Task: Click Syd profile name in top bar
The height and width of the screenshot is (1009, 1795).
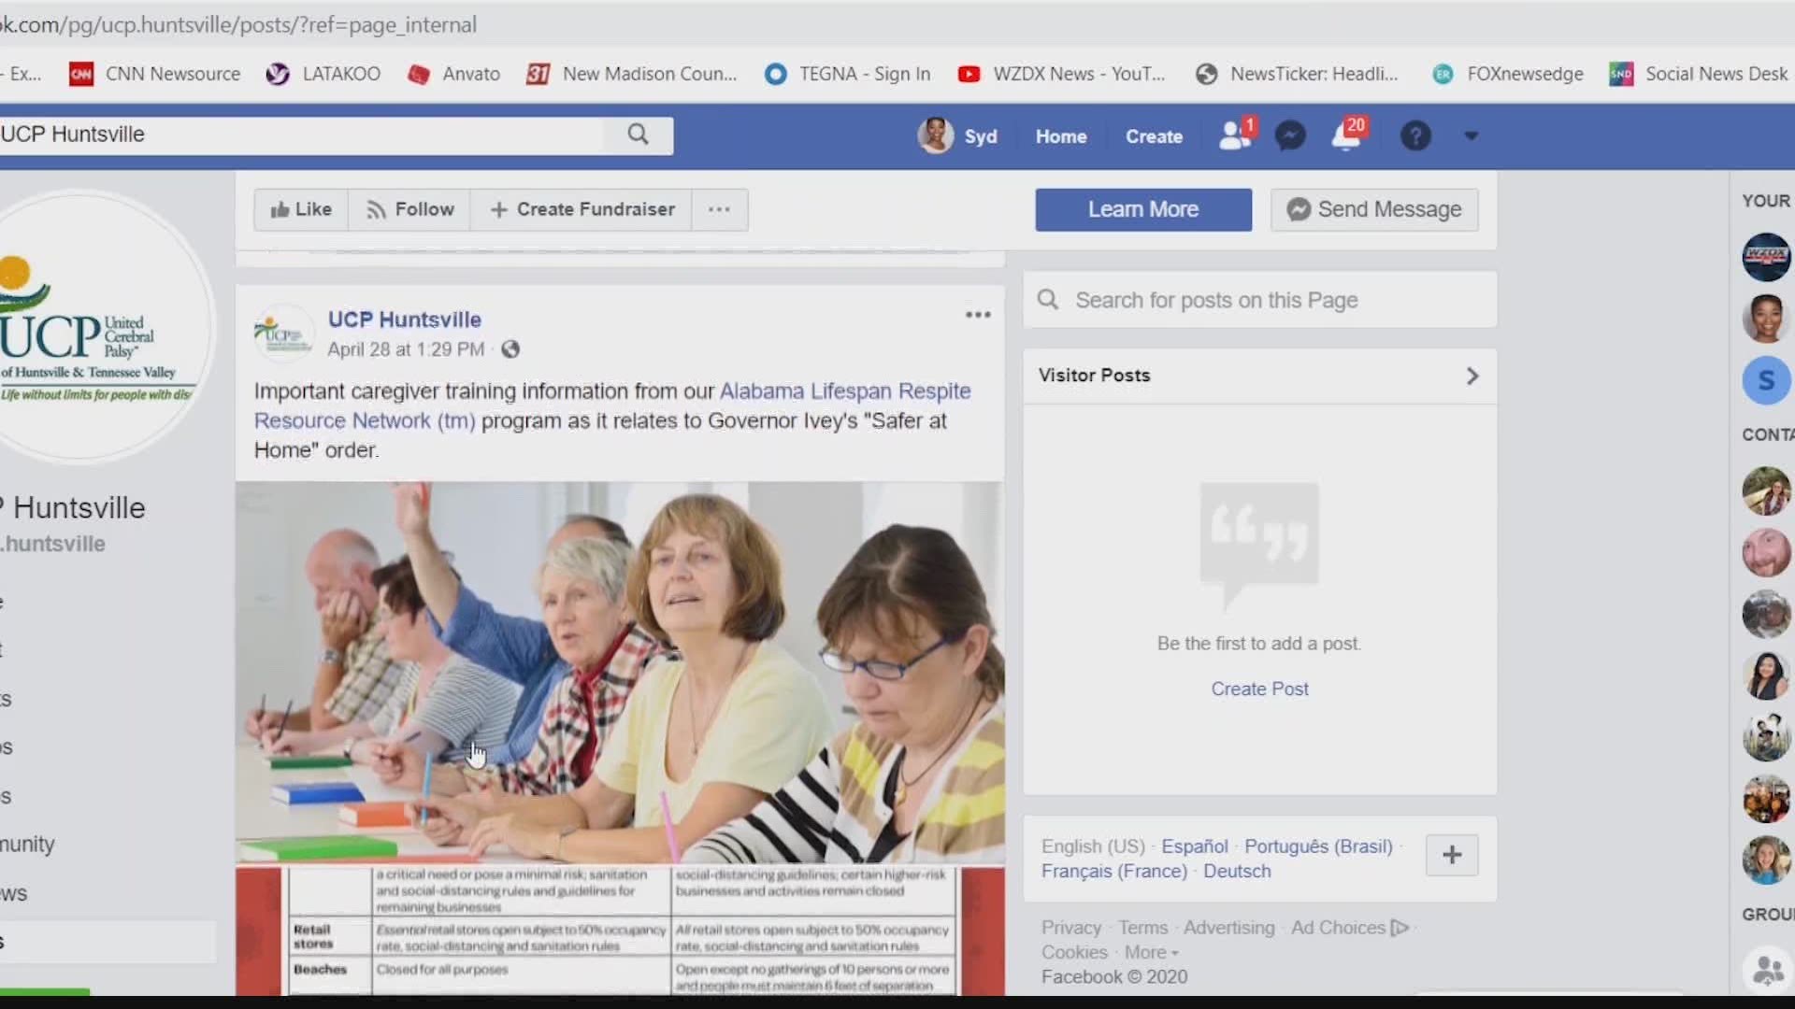Action: coord(980,136)
